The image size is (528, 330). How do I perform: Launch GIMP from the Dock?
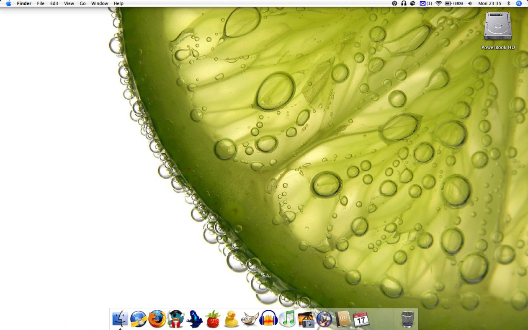[250, 319]
